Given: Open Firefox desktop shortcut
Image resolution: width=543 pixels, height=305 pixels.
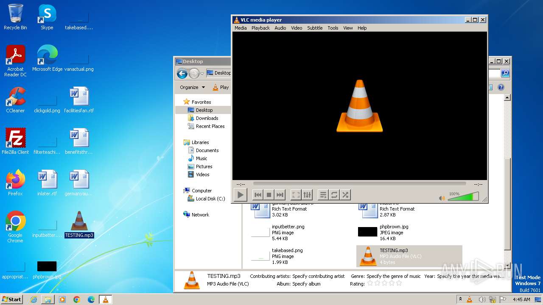Looking at the screenshot, I should click(15, 183).
